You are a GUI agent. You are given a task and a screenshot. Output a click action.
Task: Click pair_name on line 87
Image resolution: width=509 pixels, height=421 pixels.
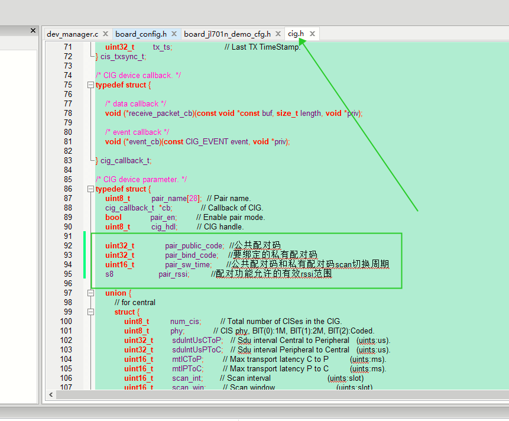[x=169, y=199]
